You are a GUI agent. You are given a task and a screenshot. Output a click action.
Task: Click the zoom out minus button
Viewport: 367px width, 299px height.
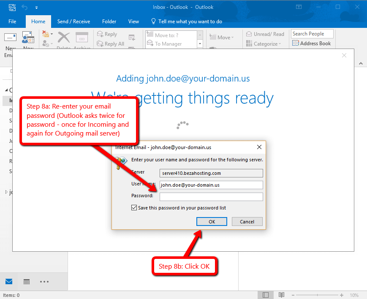(293, 295)
